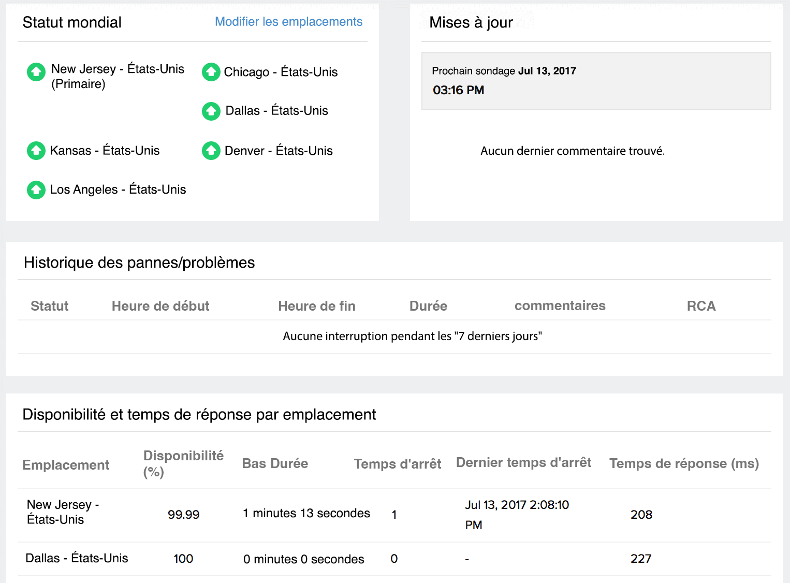Click the RCA column header
790x583 pixels.
701,306
